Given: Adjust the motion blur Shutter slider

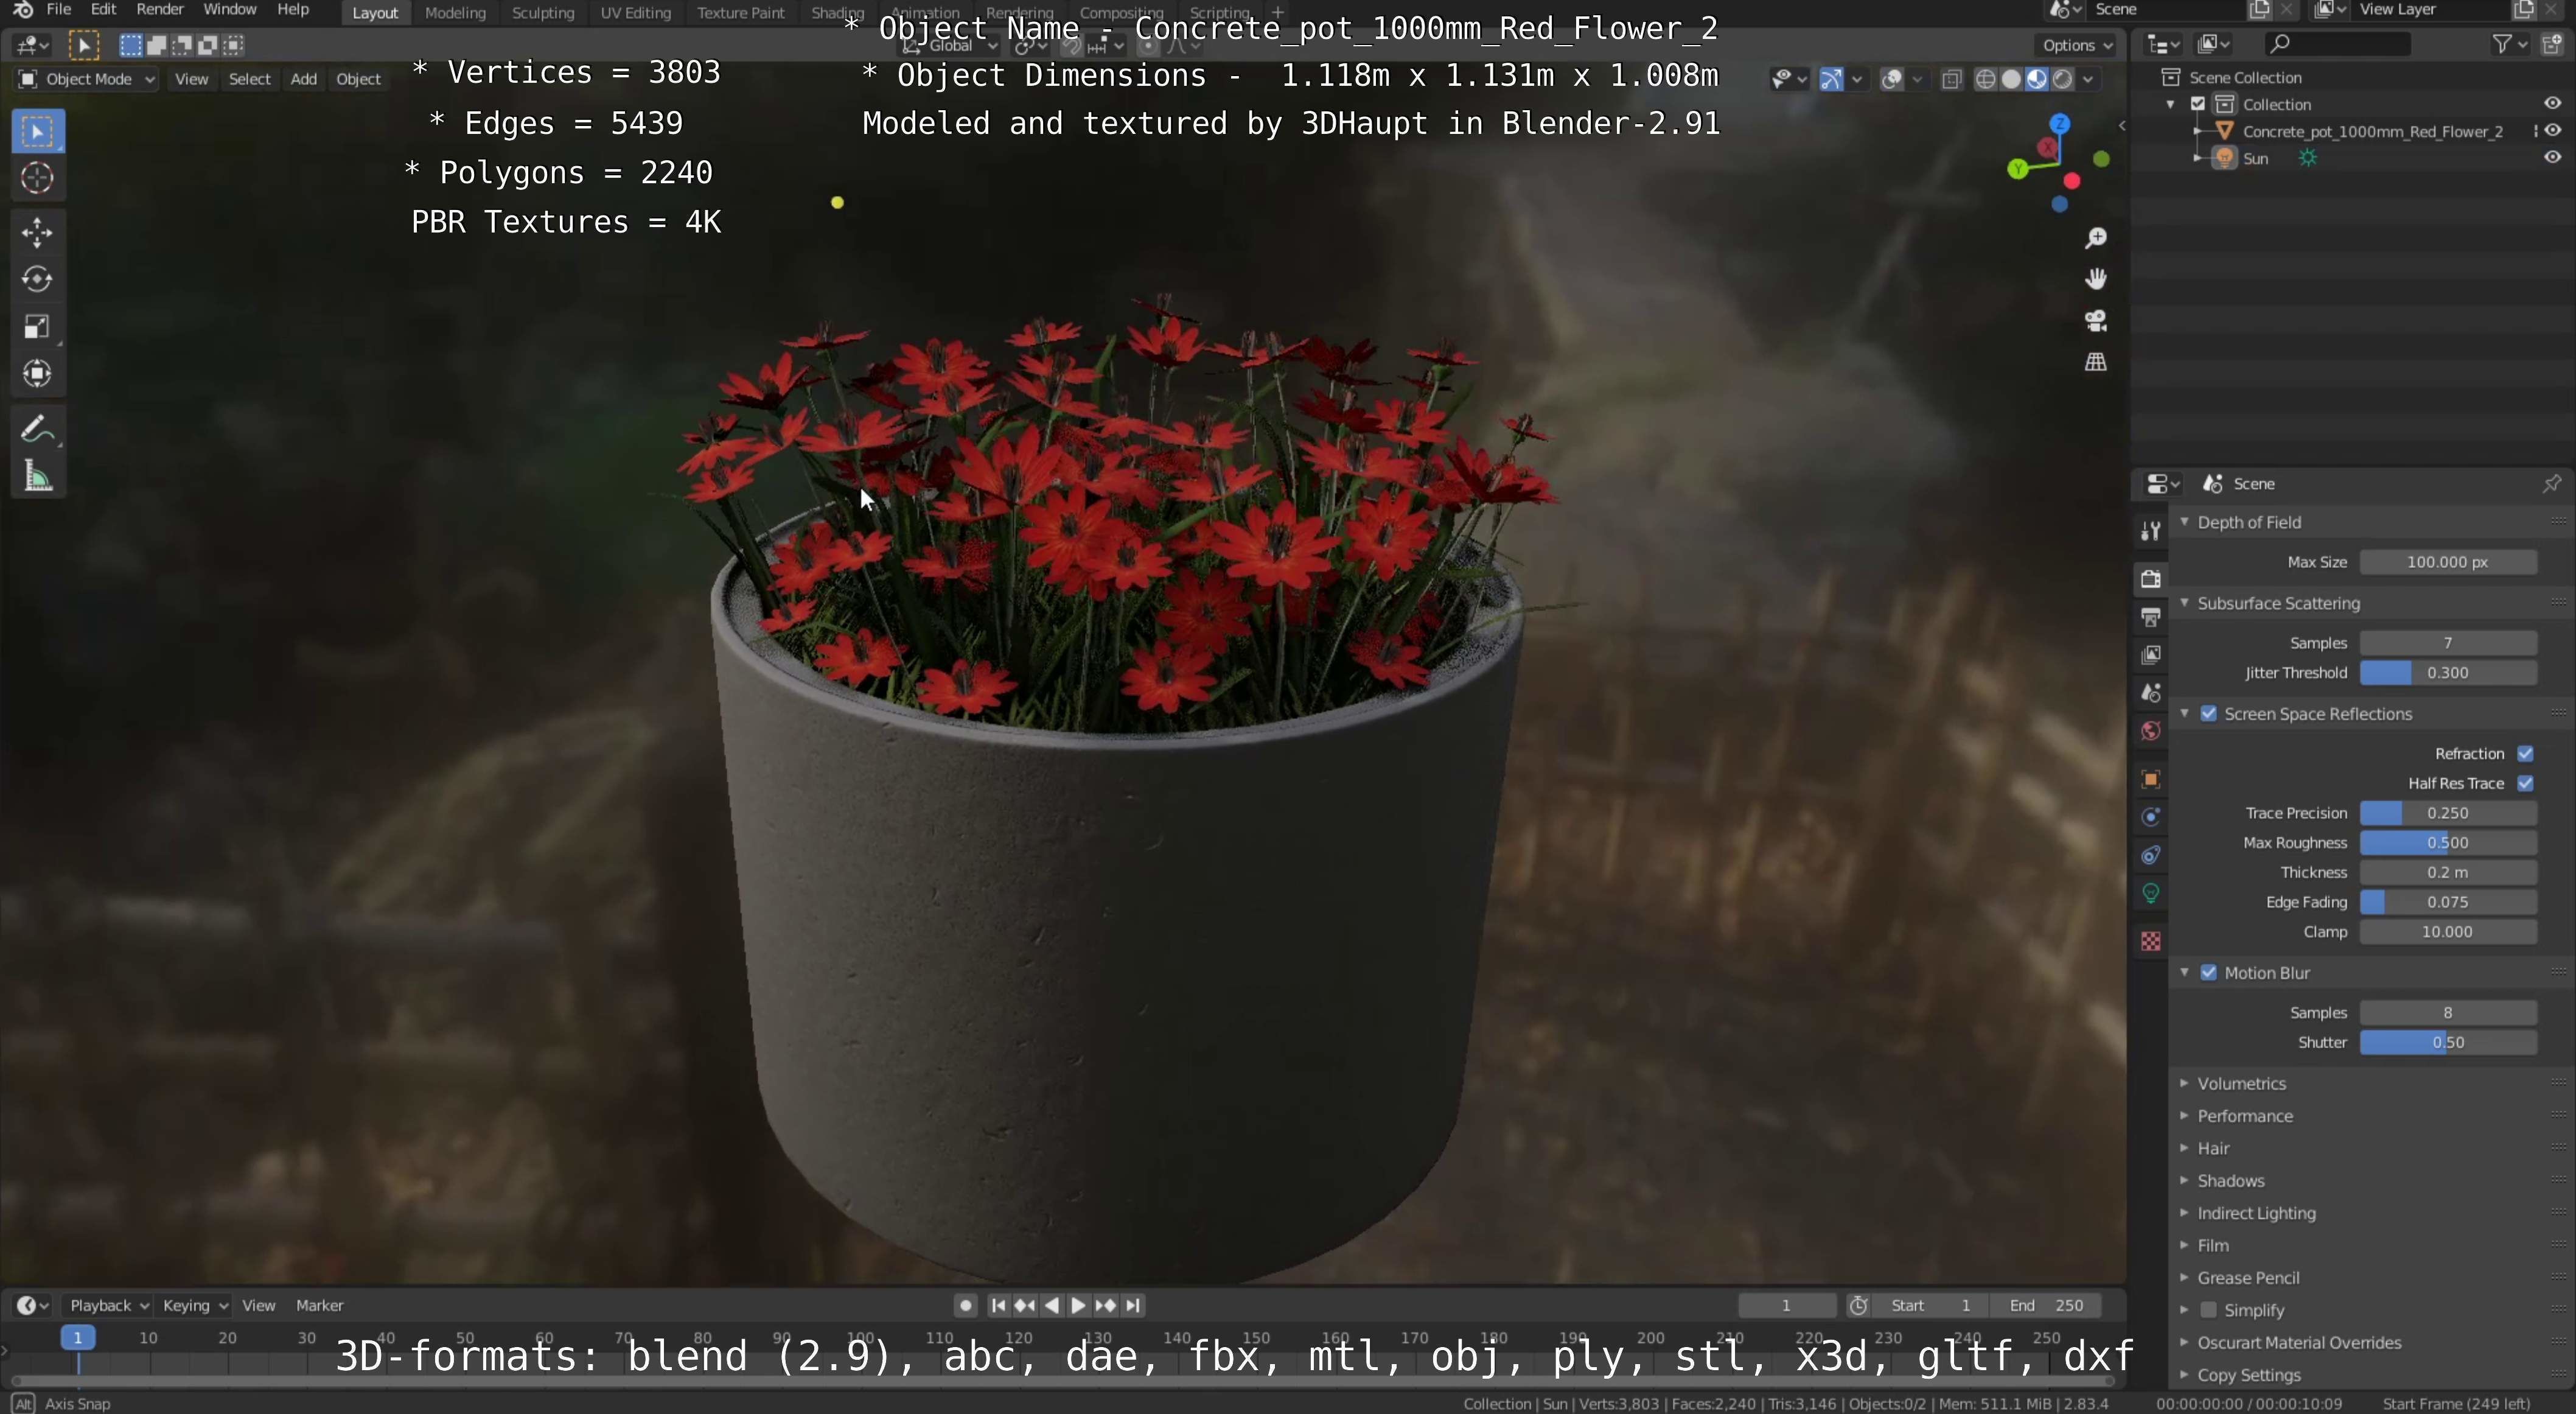Looking at the screenshot, I should (2448, 1043).
